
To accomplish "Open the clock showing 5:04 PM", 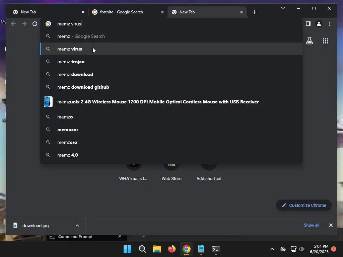I will (x=319, y=249).
